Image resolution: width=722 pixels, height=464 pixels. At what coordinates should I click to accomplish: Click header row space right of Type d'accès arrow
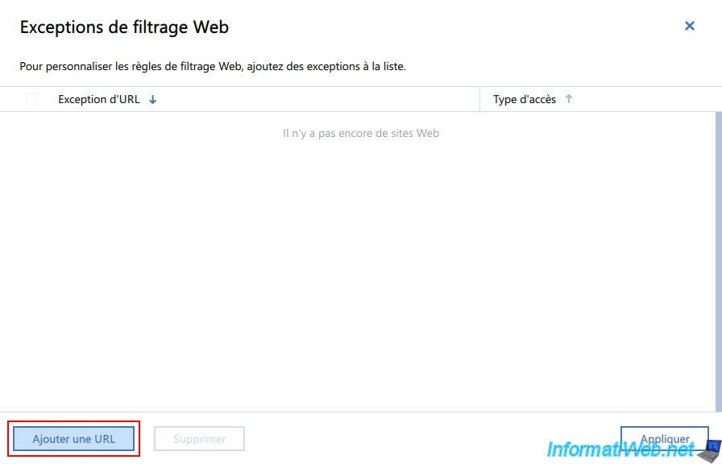(645, 99)
